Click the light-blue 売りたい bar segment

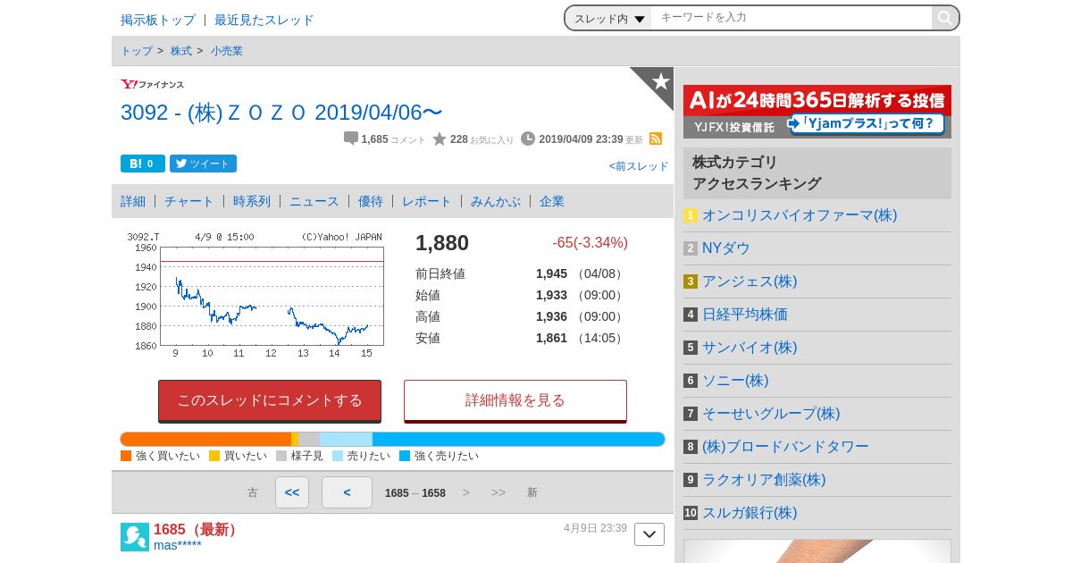(346, 439)
